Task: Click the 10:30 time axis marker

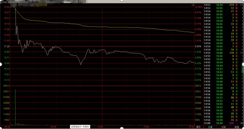Action: pos(54,127)
